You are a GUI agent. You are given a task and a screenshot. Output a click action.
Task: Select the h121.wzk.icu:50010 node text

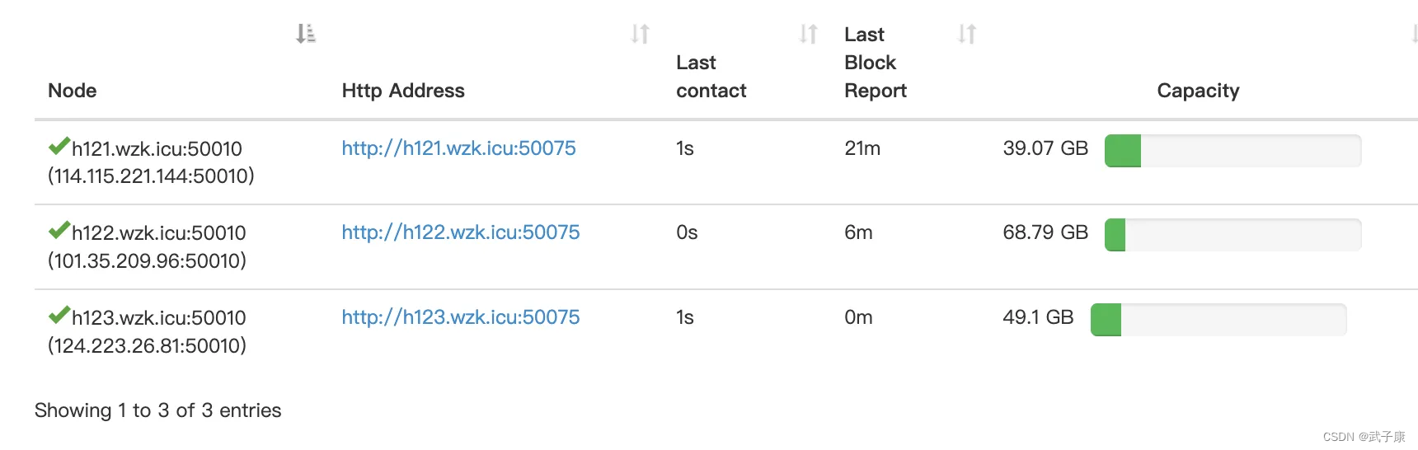[157, 149]
